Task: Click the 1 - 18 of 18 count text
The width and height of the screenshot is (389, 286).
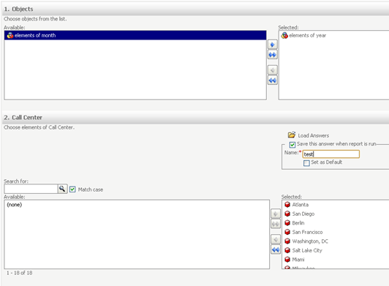Action: [19, 273]
